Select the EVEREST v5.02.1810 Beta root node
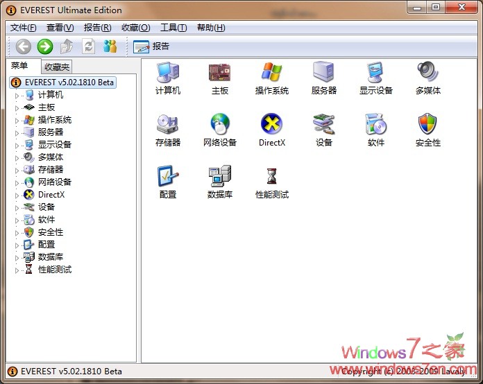The width and height of the screenshot is (483, 384). [68, 82]
